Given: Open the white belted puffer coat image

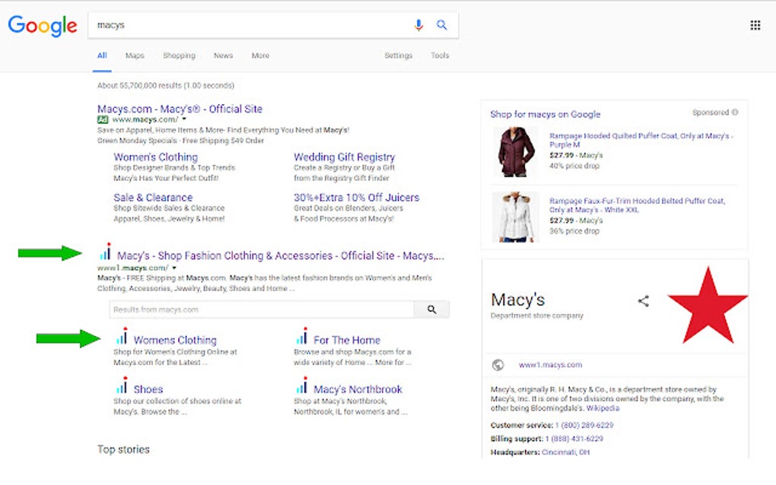Looking at the screenshot, I should pos(516,217).
